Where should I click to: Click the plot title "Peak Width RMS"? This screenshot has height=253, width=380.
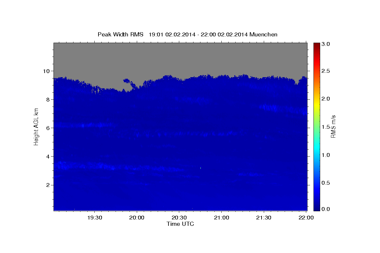pos(120,34)
